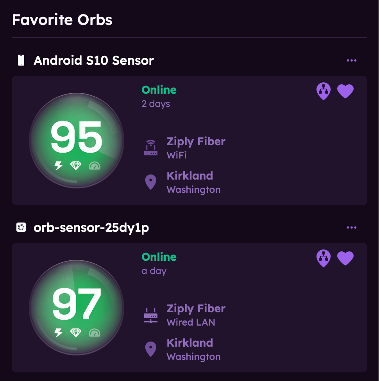Click the Favorite Orbs heading
379x381 pixels.
point(62,20)
